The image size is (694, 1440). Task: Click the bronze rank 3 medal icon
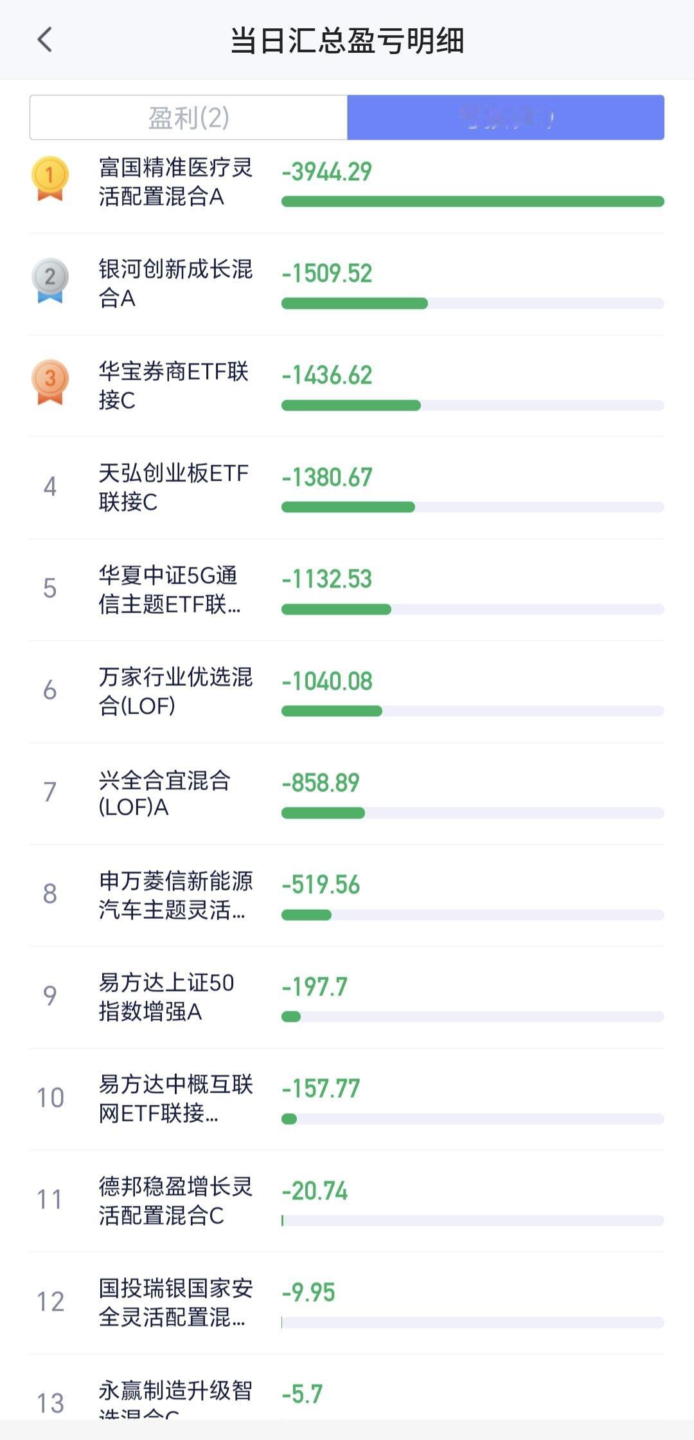coord(49,382)
